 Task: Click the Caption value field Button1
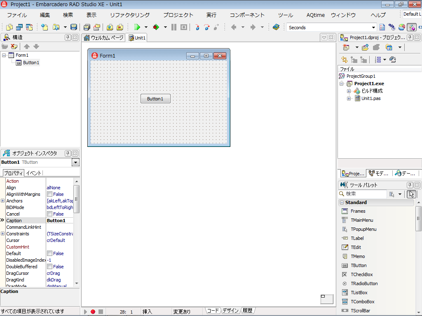(59, 221)
